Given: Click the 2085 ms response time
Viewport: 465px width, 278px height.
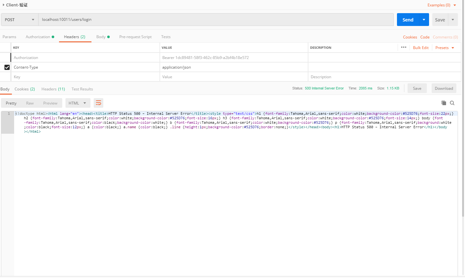Looking at the screenshot, I should pos(366,88).
